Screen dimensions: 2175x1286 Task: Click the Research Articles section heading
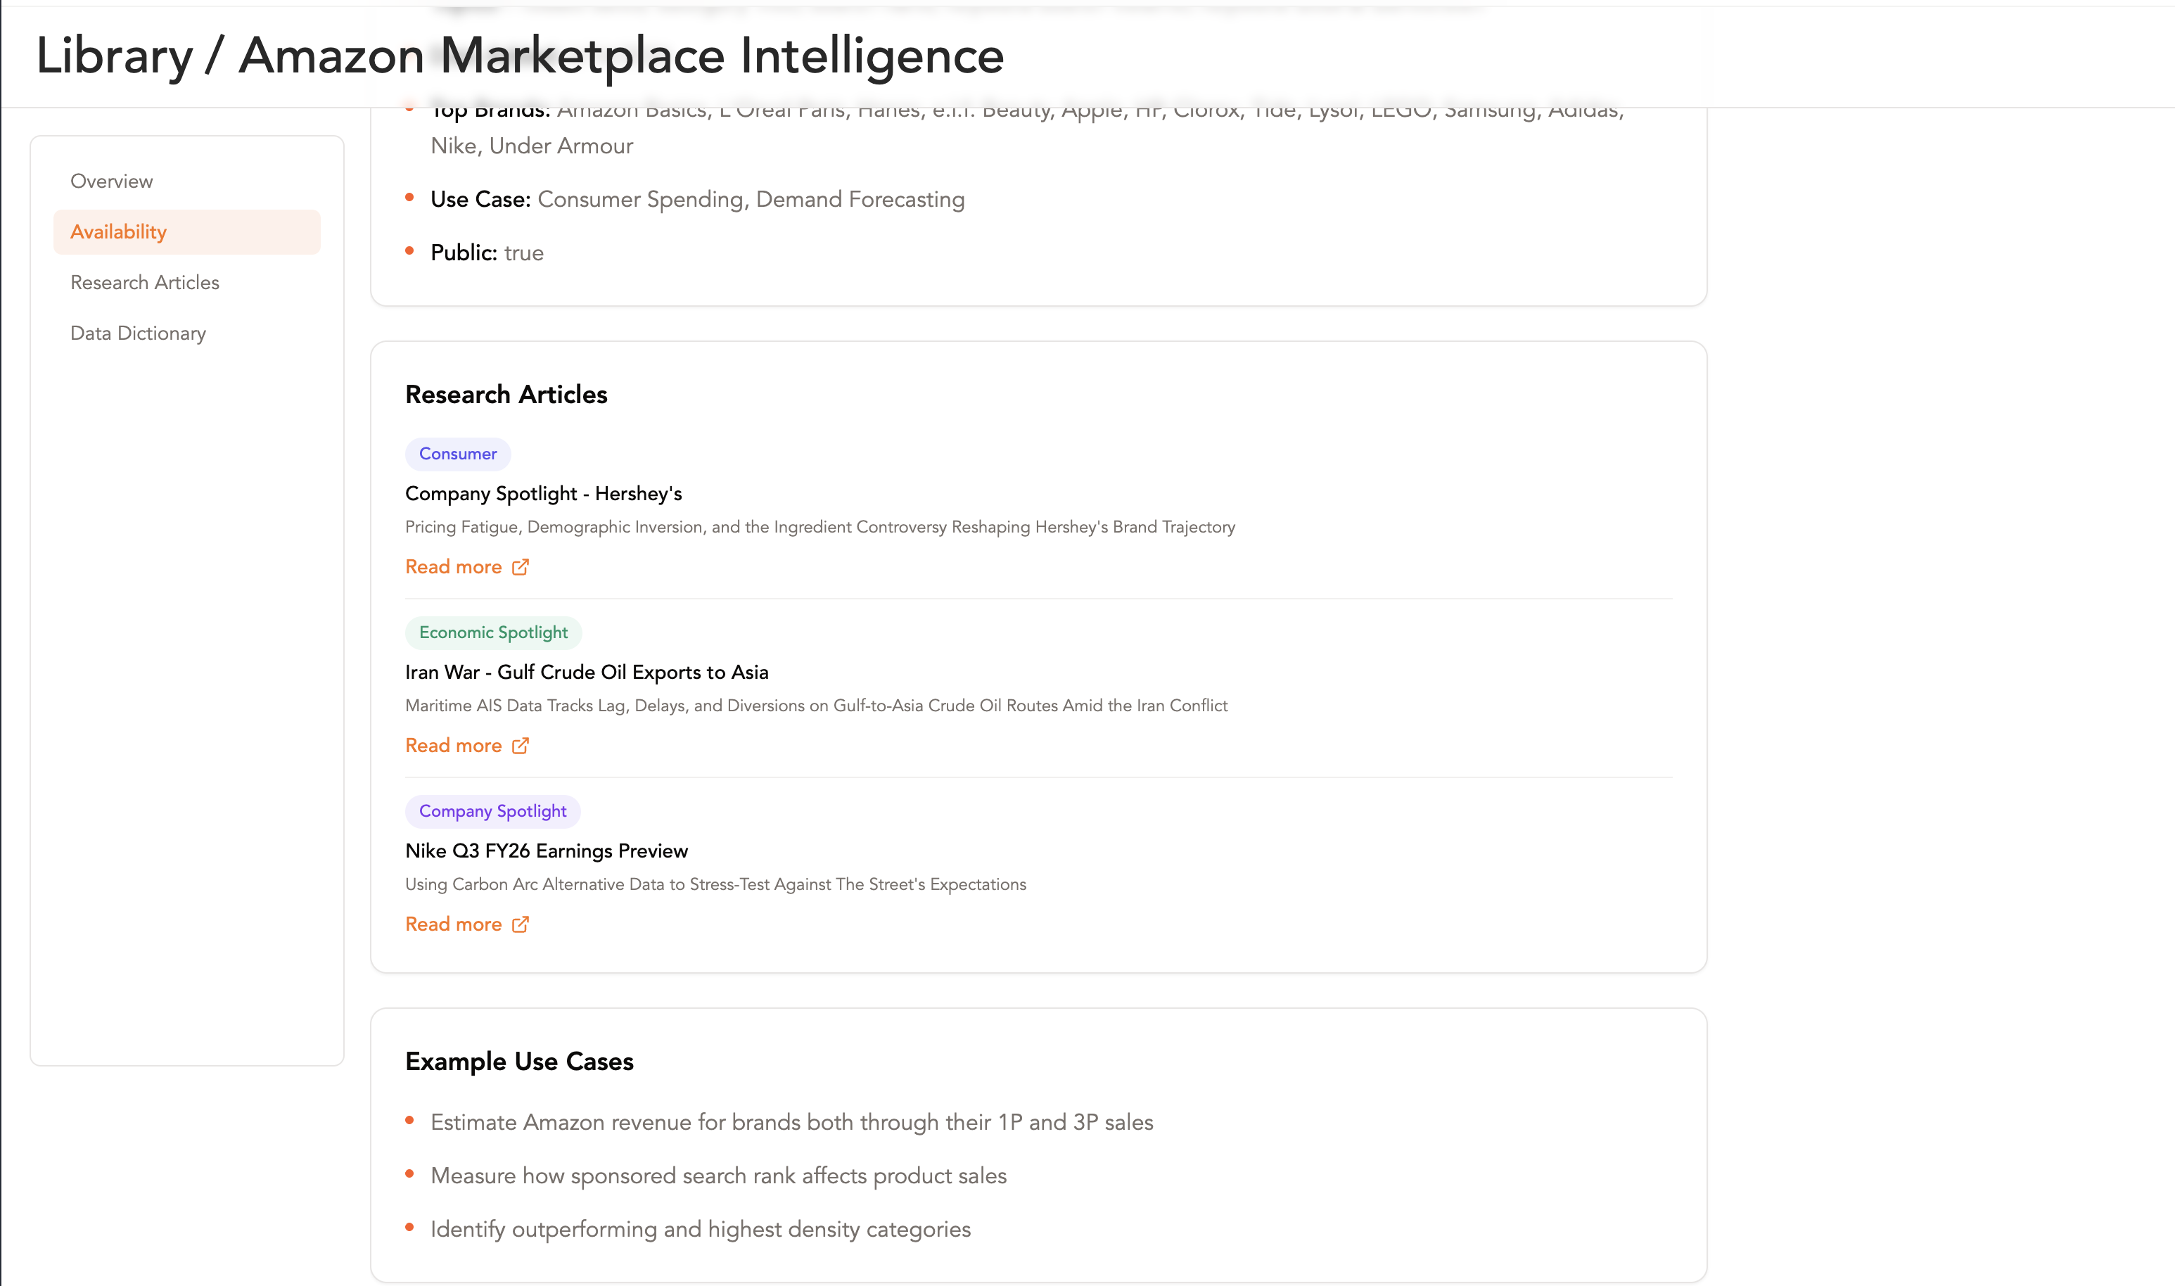click(506, 394)
